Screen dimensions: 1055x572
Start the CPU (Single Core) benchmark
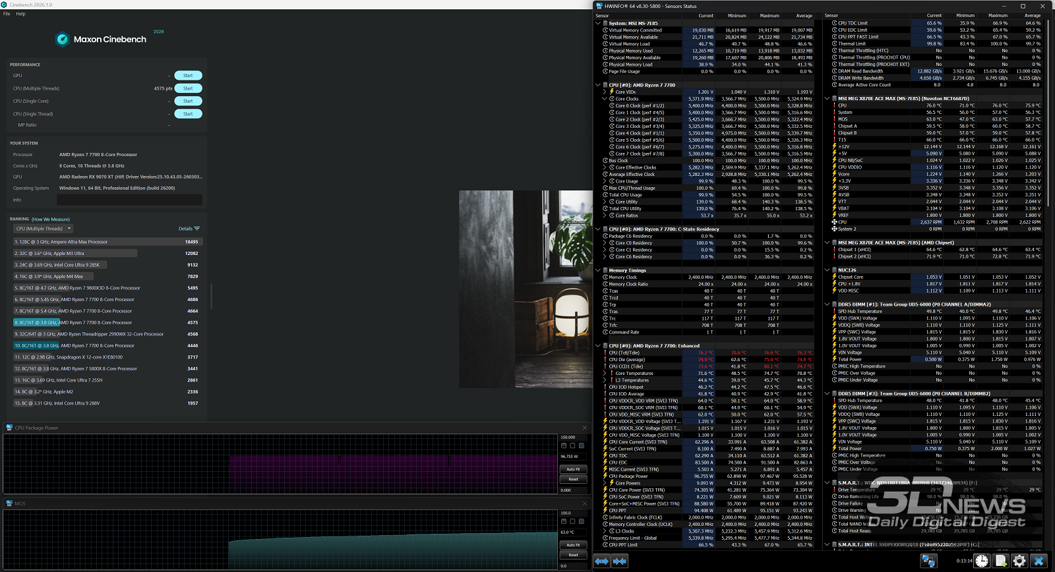(188, 101)
